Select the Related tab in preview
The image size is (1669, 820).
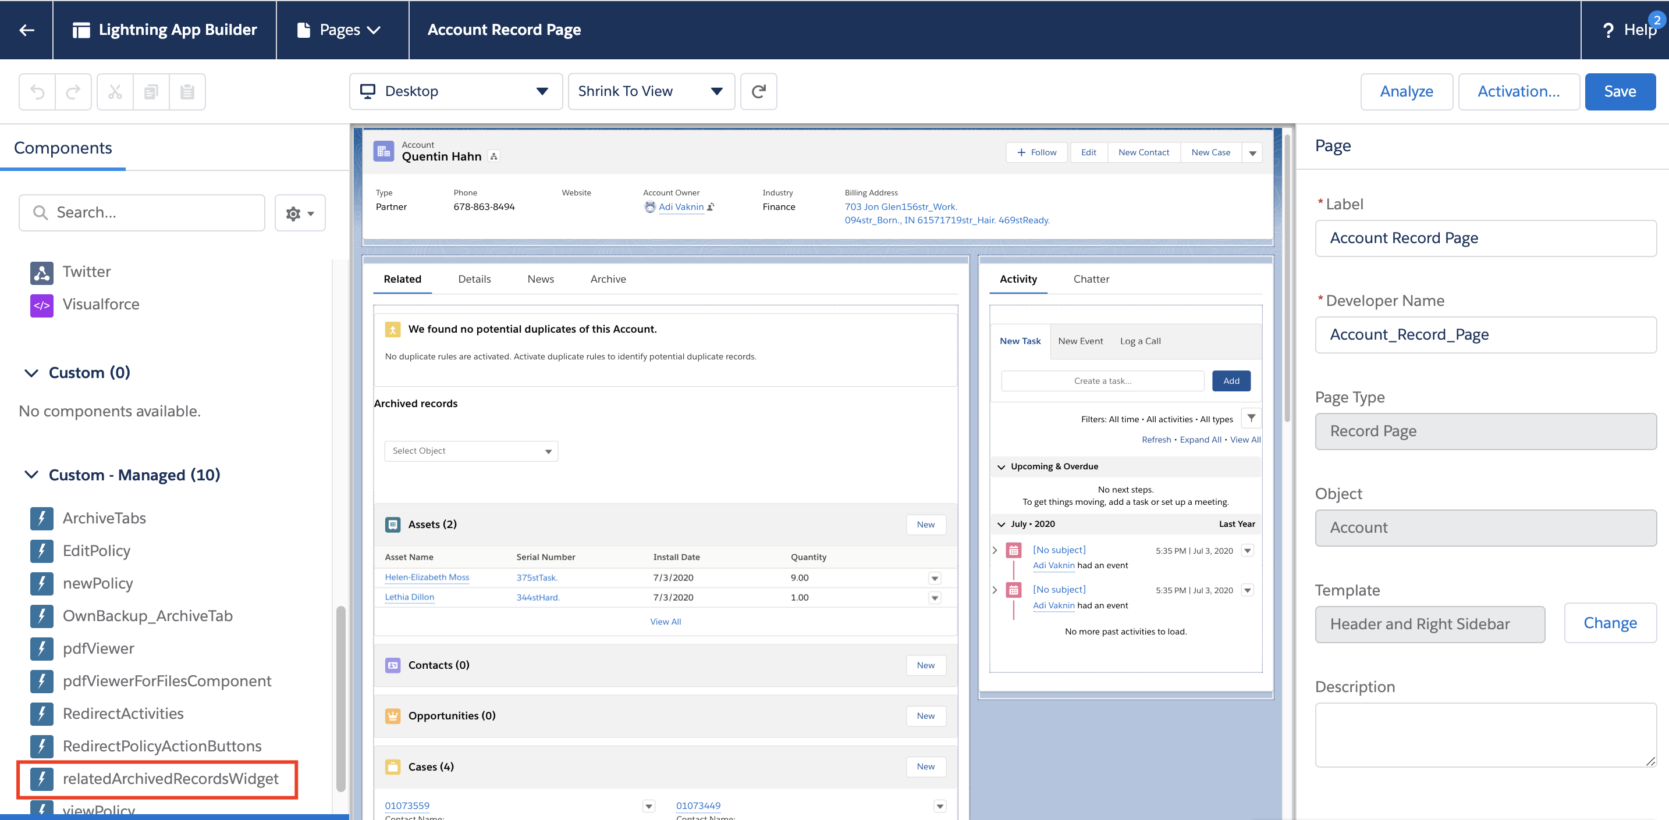[x=402, y=277]
